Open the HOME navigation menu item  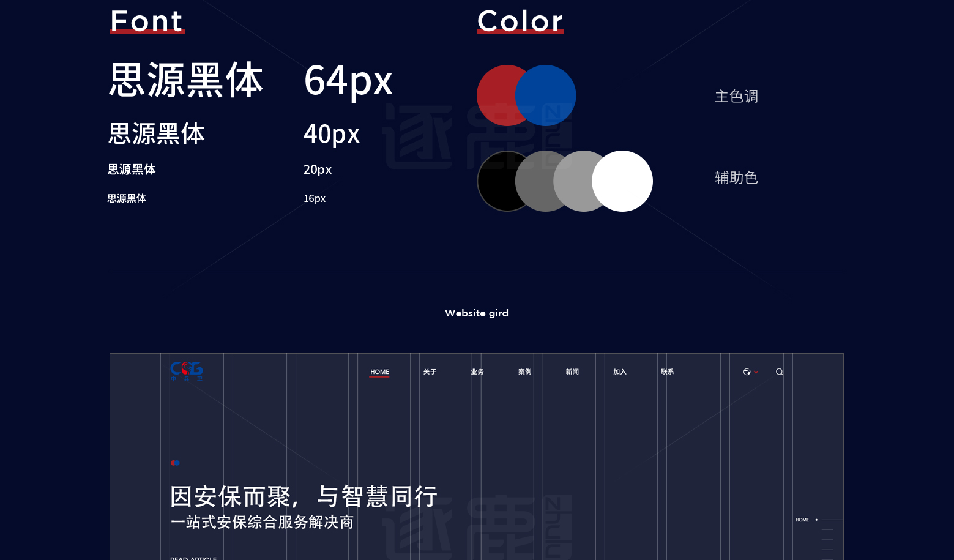tap(379, 371)
